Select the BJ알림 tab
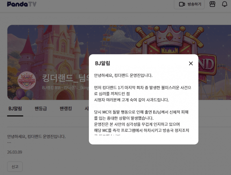The height and width of the screenshot is (175, 231). click(x=15, y=108)
